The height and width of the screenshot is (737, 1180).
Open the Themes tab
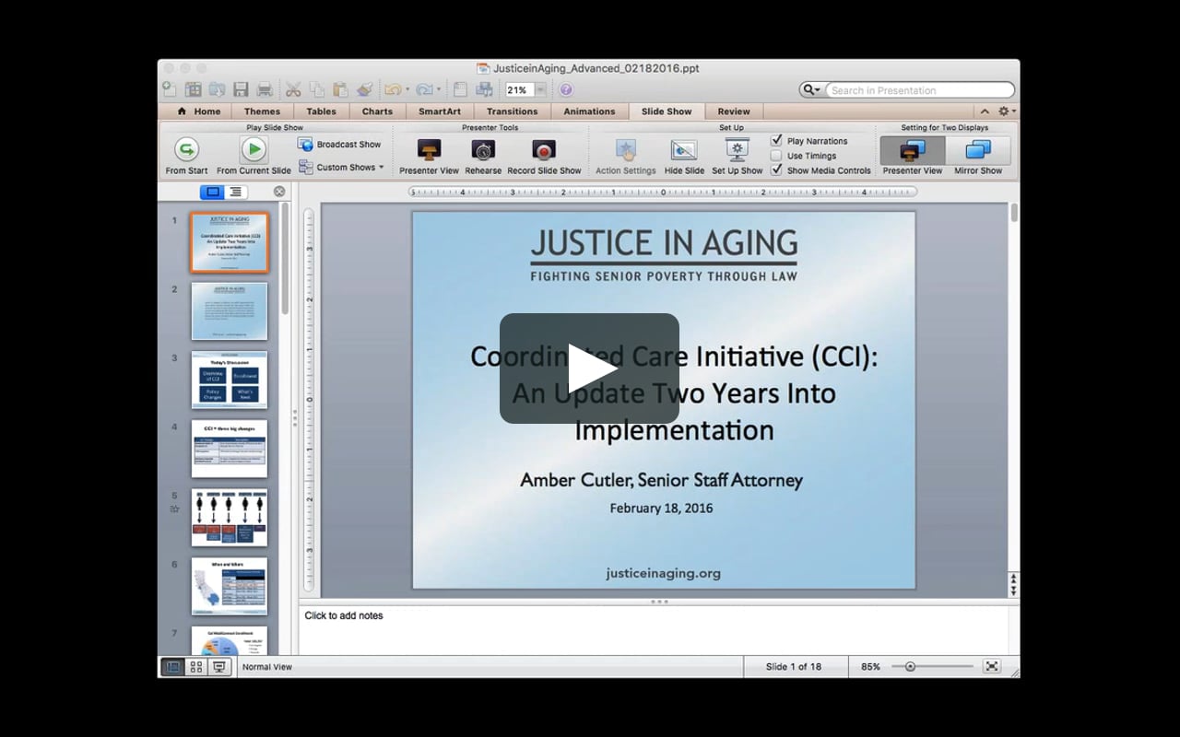click(262, 111)
